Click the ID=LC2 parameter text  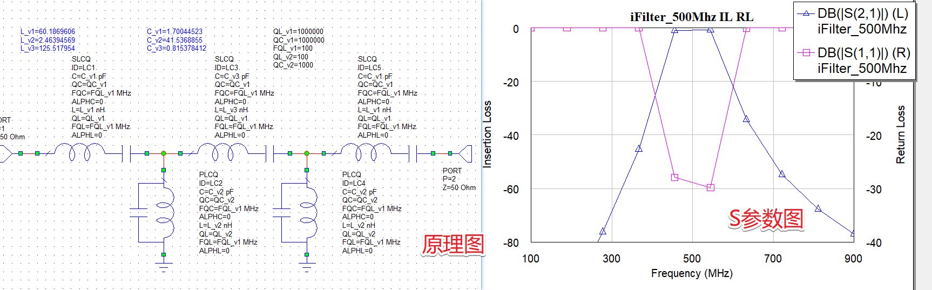(211, 183)
